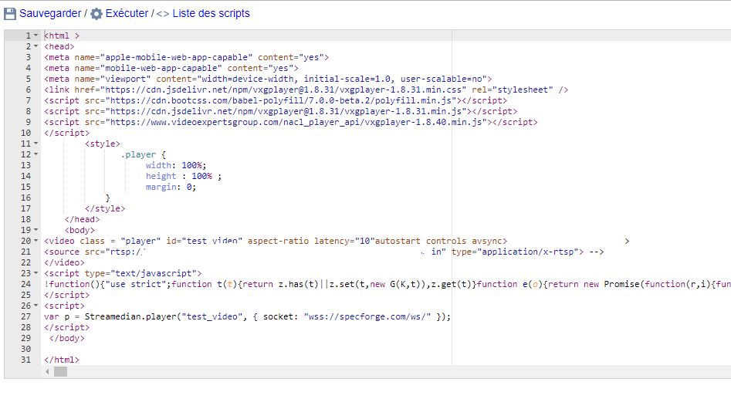Collapse the style block at line 11
Viewport: 731px width, 409px height.
(x=36, y=144)
